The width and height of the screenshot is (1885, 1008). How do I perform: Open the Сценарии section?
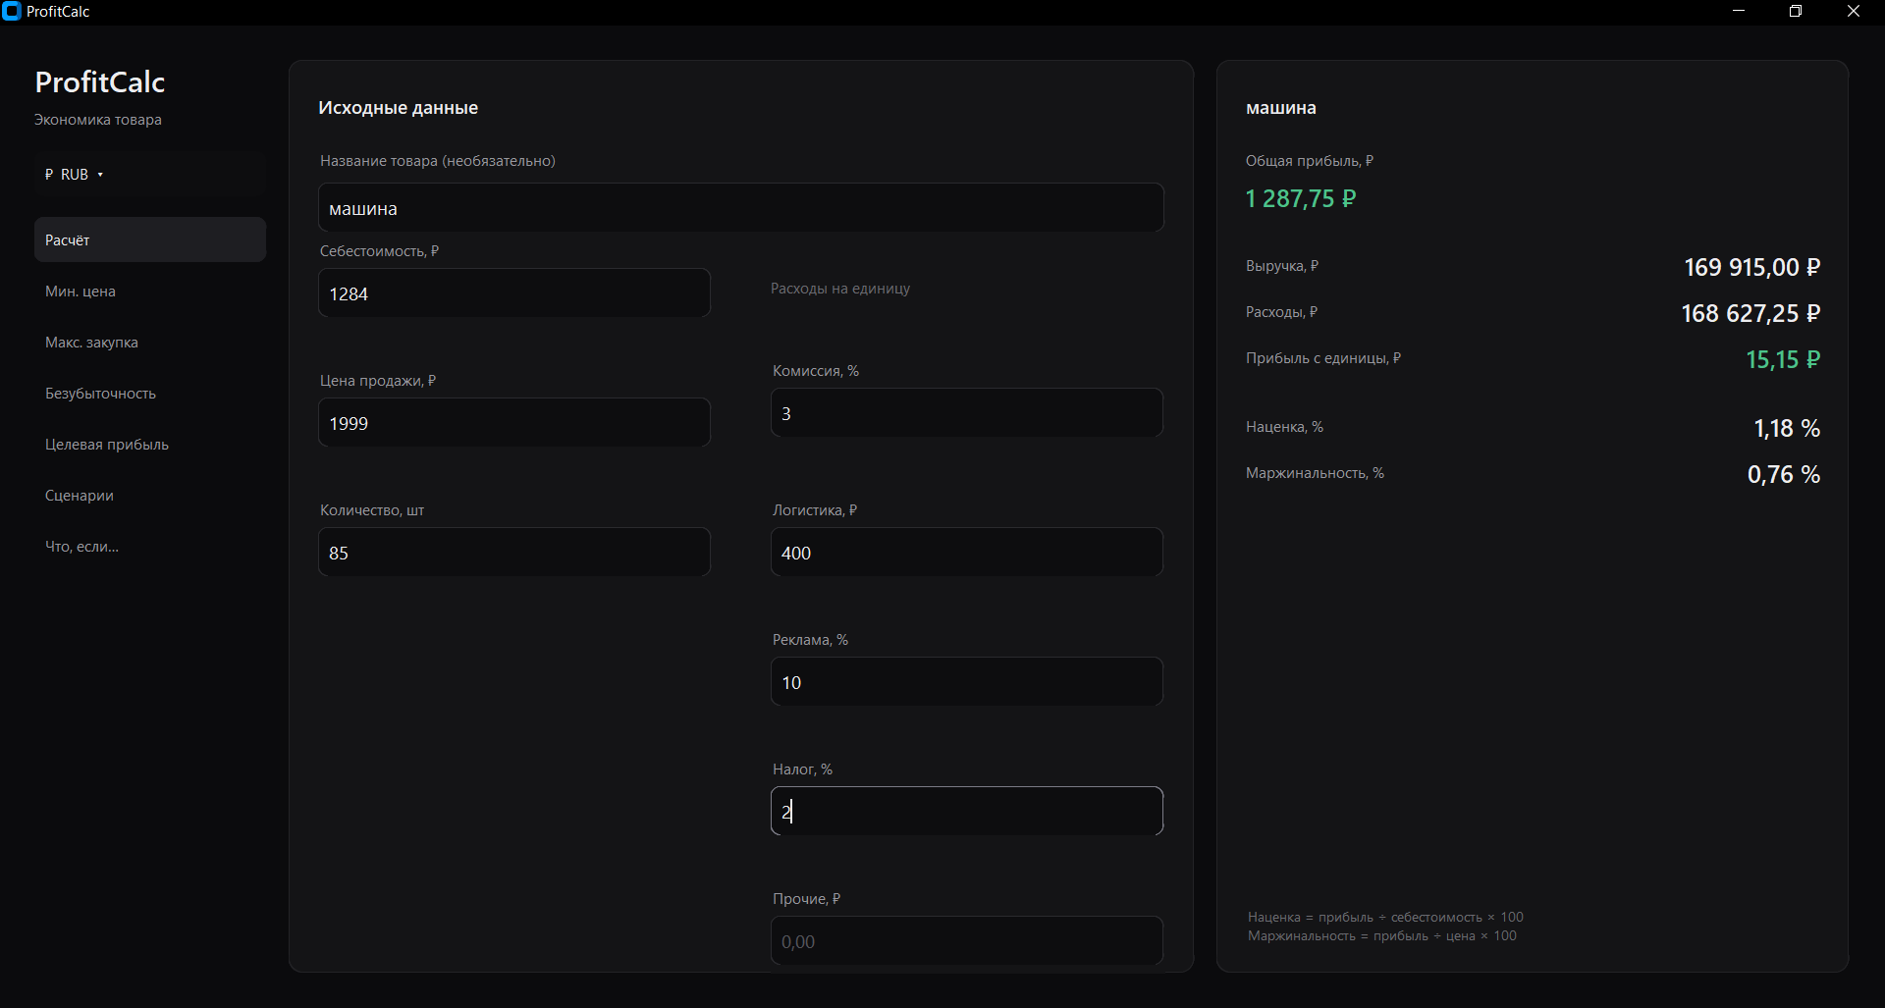point(150,495)
